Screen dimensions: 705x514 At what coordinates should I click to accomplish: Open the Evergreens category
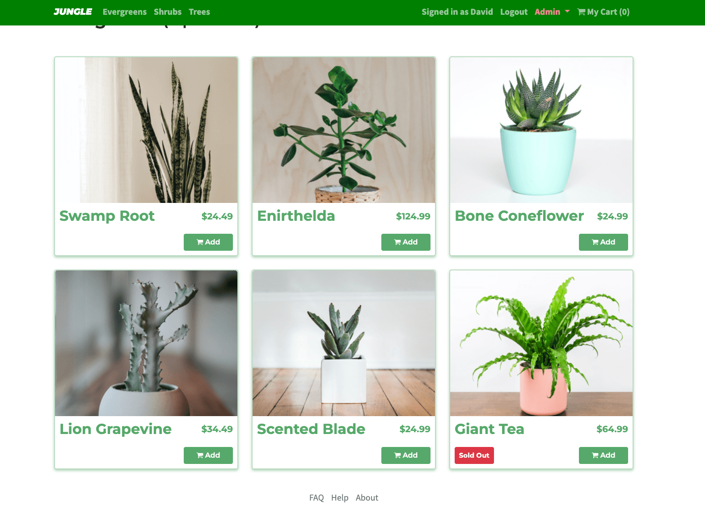125,12
